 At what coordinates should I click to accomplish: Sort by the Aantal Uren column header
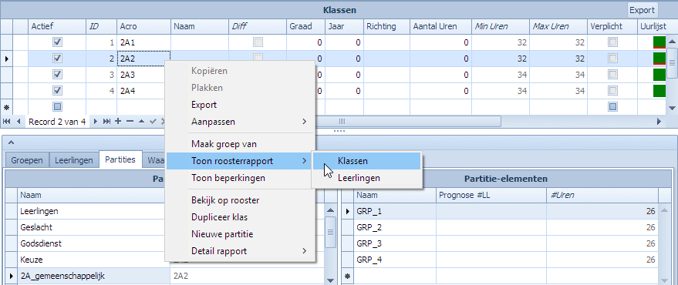click(x=440, y=26)
